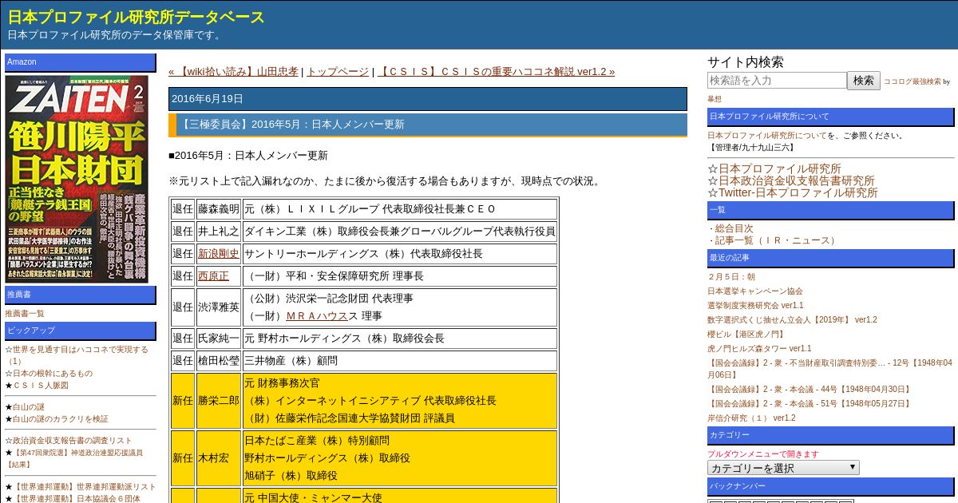The width and height of the screenshot is (958, 503).
Task: Open previous article 【wiki拾い読み】山田忠孝
Action: coord(233,71)
